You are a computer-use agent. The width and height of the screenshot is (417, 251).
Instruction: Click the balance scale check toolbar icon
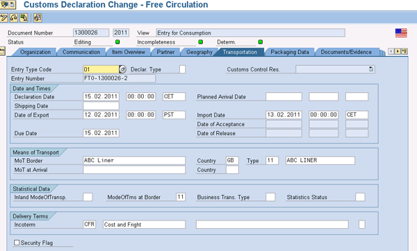pyautogui.click(x=14, y=18)
